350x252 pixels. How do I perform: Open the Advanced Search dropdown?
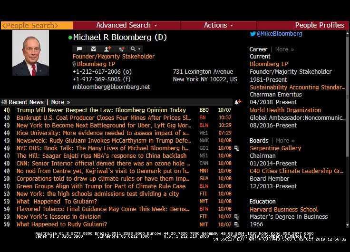pyautogui.click(x=126, y=25)
